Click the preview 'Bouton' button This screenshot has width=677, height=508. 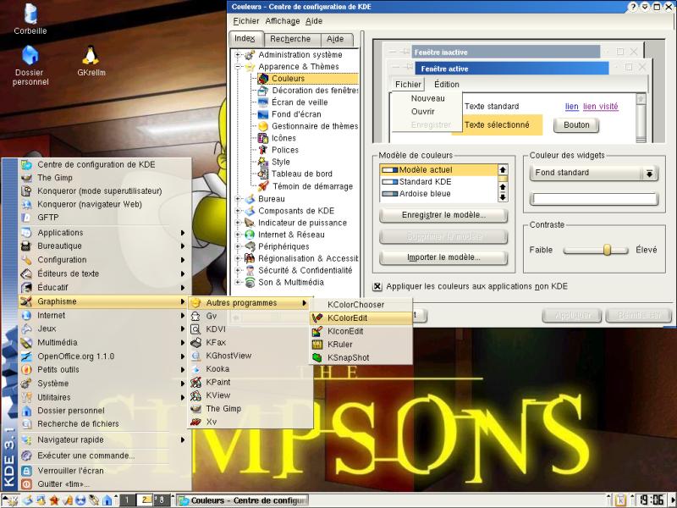coord(576,125)
